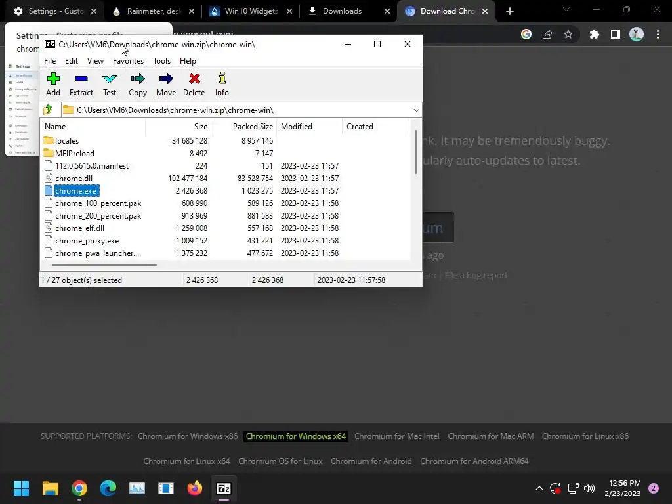Screen dimensions: 672x504
Task: Open Firefox from taskbar
Action: (x=194, y=488)
